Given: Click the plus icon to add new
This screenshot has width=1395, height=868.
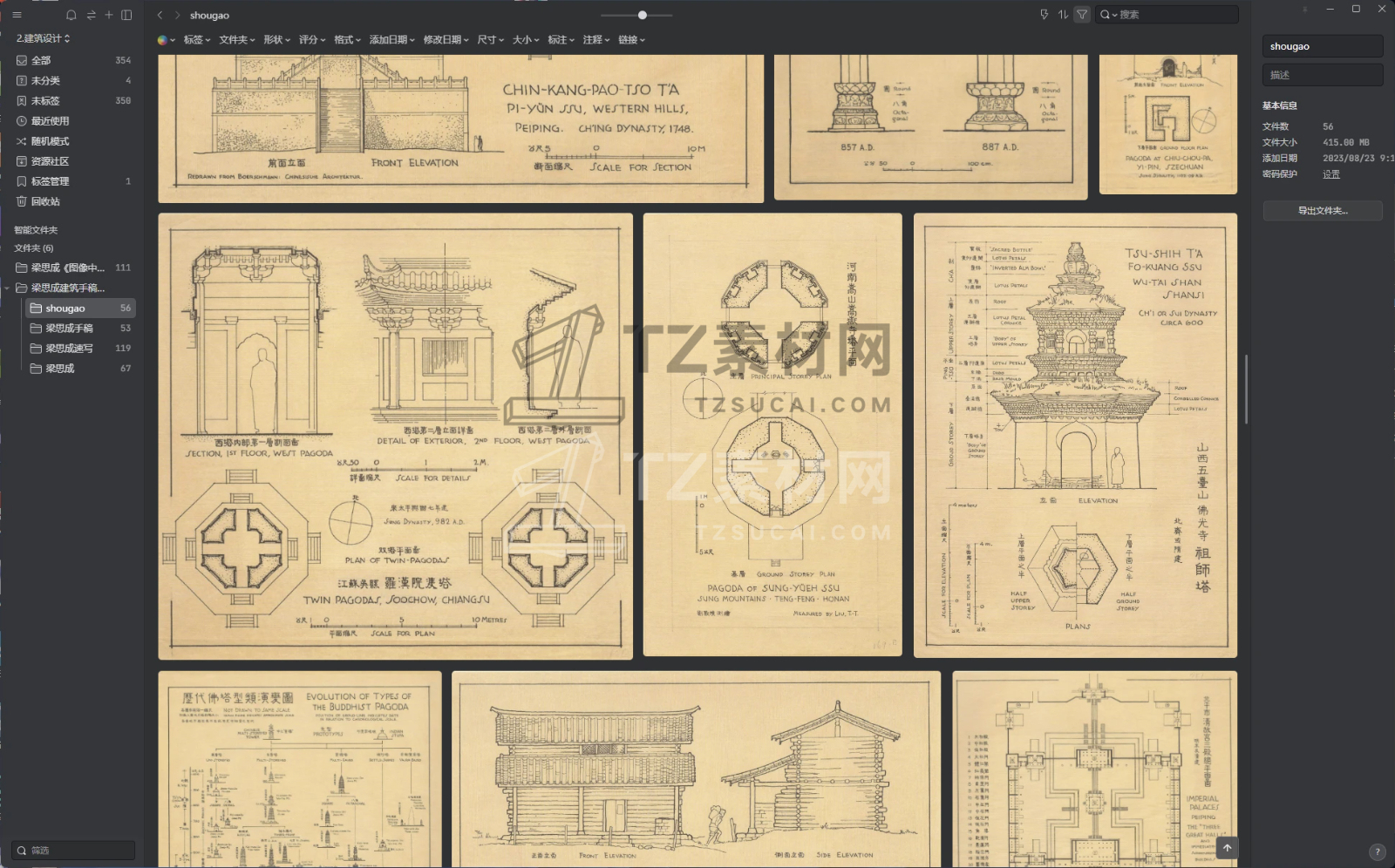Looking at the screenshot, I should 109,15.
